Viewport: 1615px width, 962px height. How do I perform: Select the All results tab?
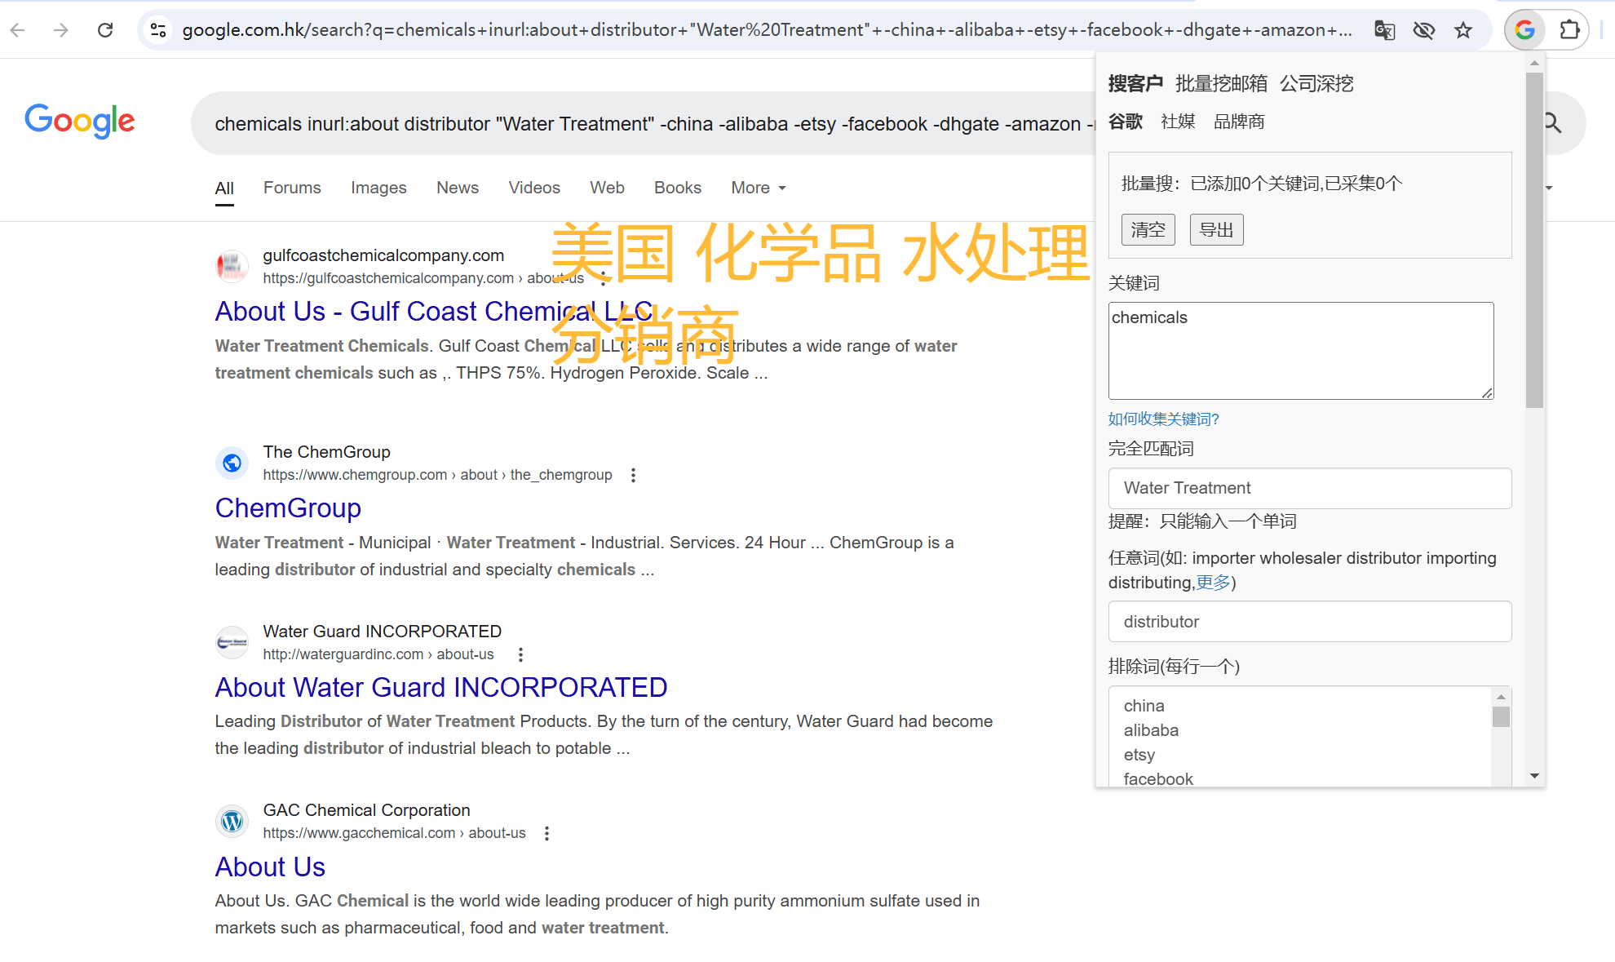click(x=224, y=188)
